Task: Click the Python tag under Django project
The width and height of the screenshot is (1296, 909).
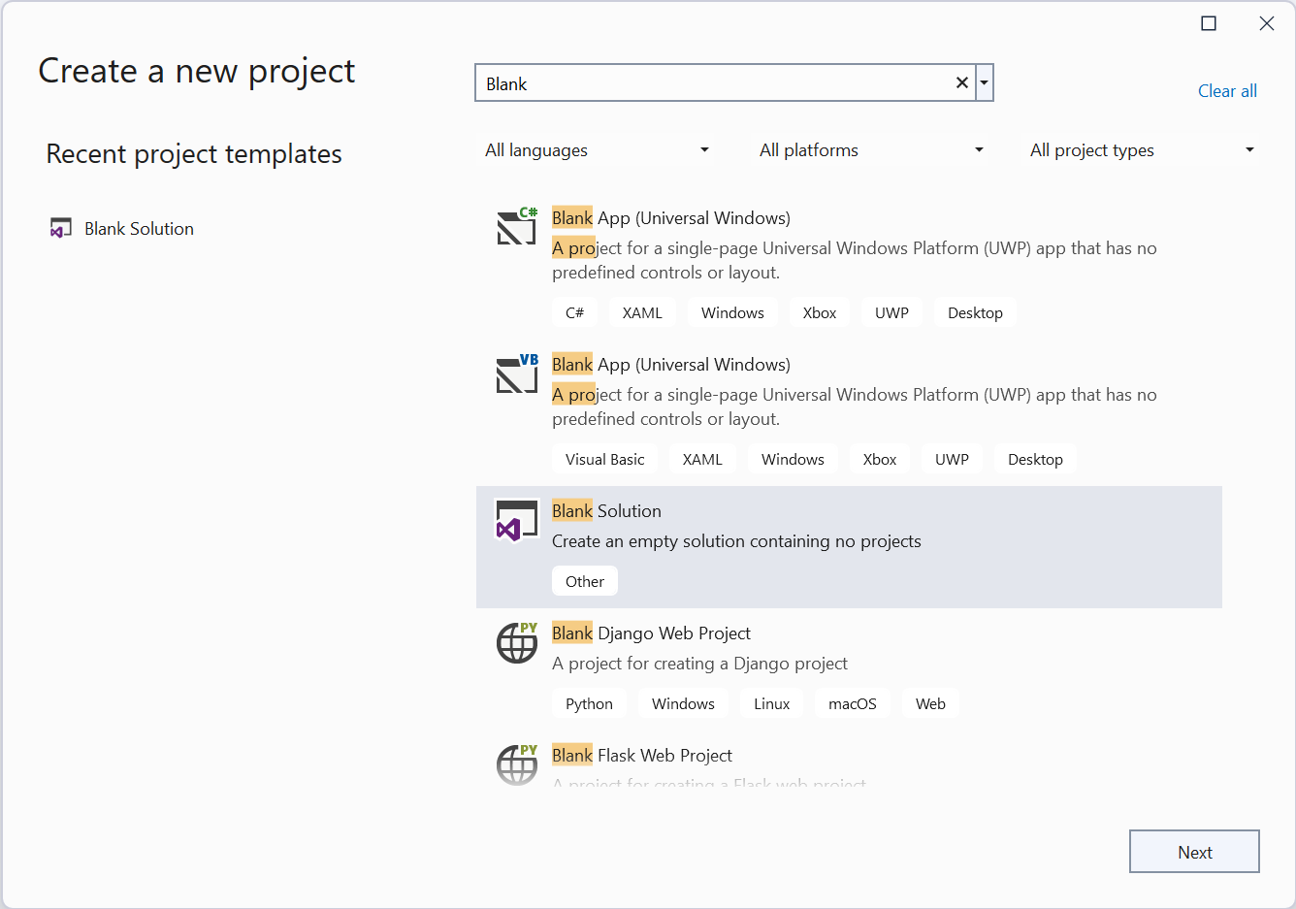Action: click(x=589, y=704)
